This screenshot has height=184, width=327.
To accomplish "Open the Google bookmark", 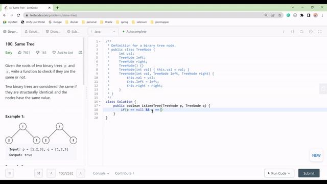I will click(x=55, y=22).
